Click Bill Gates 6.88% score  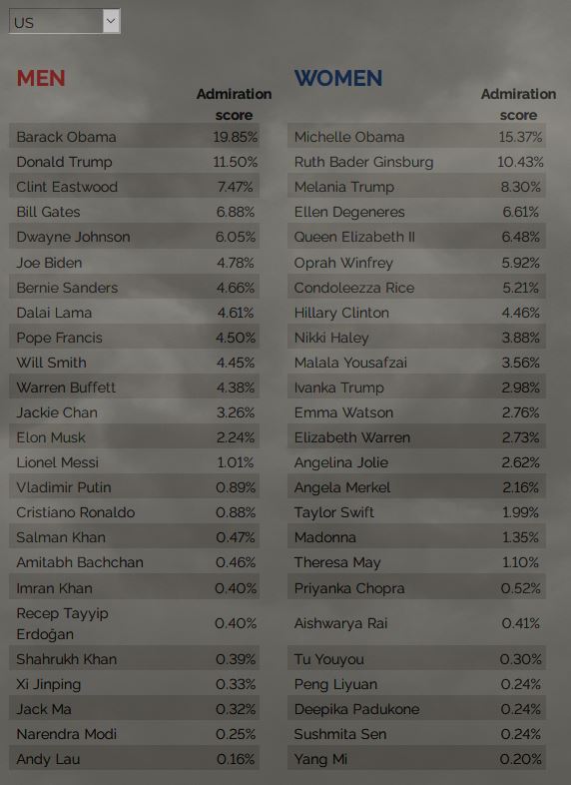point(236,212)
